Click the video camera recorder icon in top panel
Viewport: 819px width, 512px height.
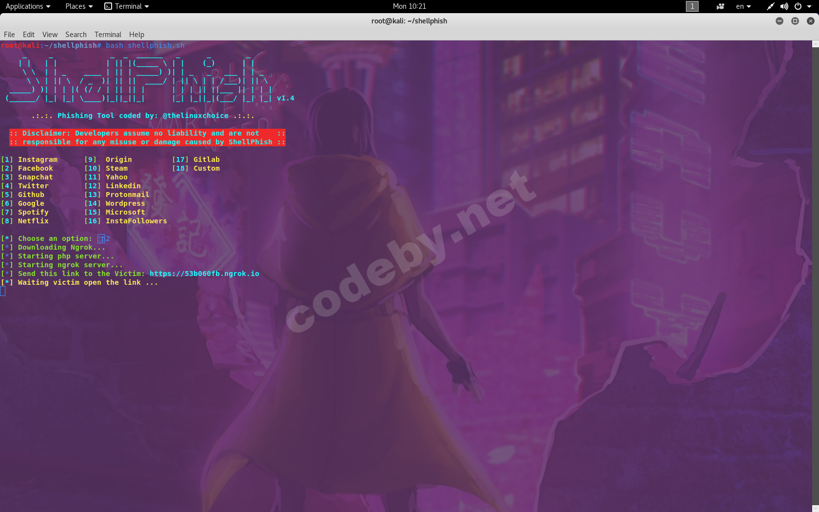[x=720, y=6]
